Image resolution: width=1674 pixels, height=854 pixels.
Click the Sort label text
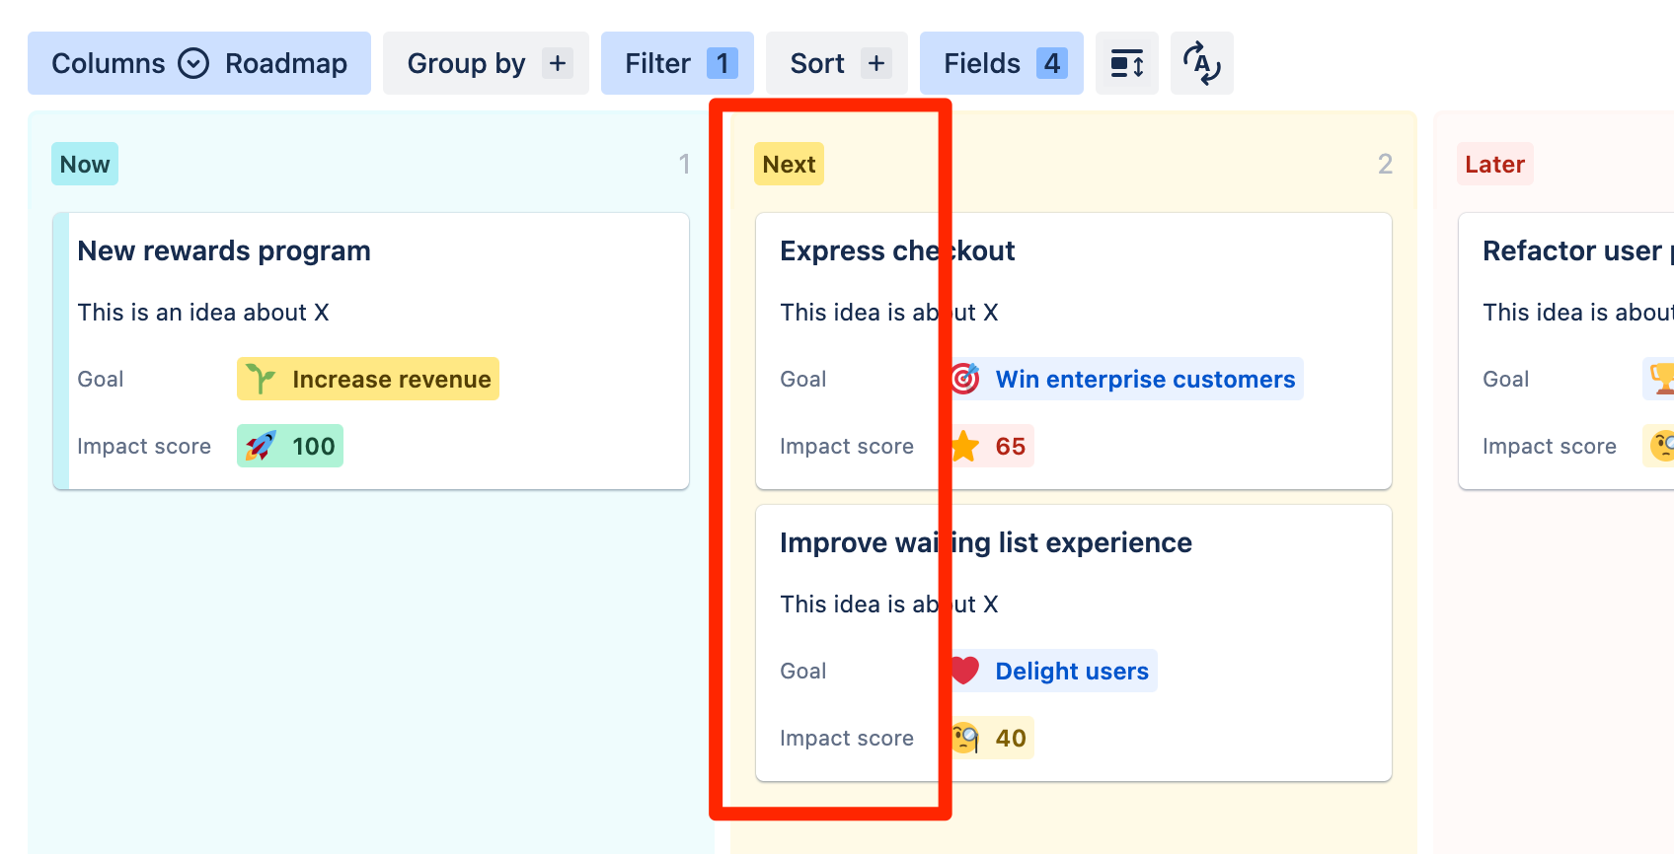[x=817, y=63]
